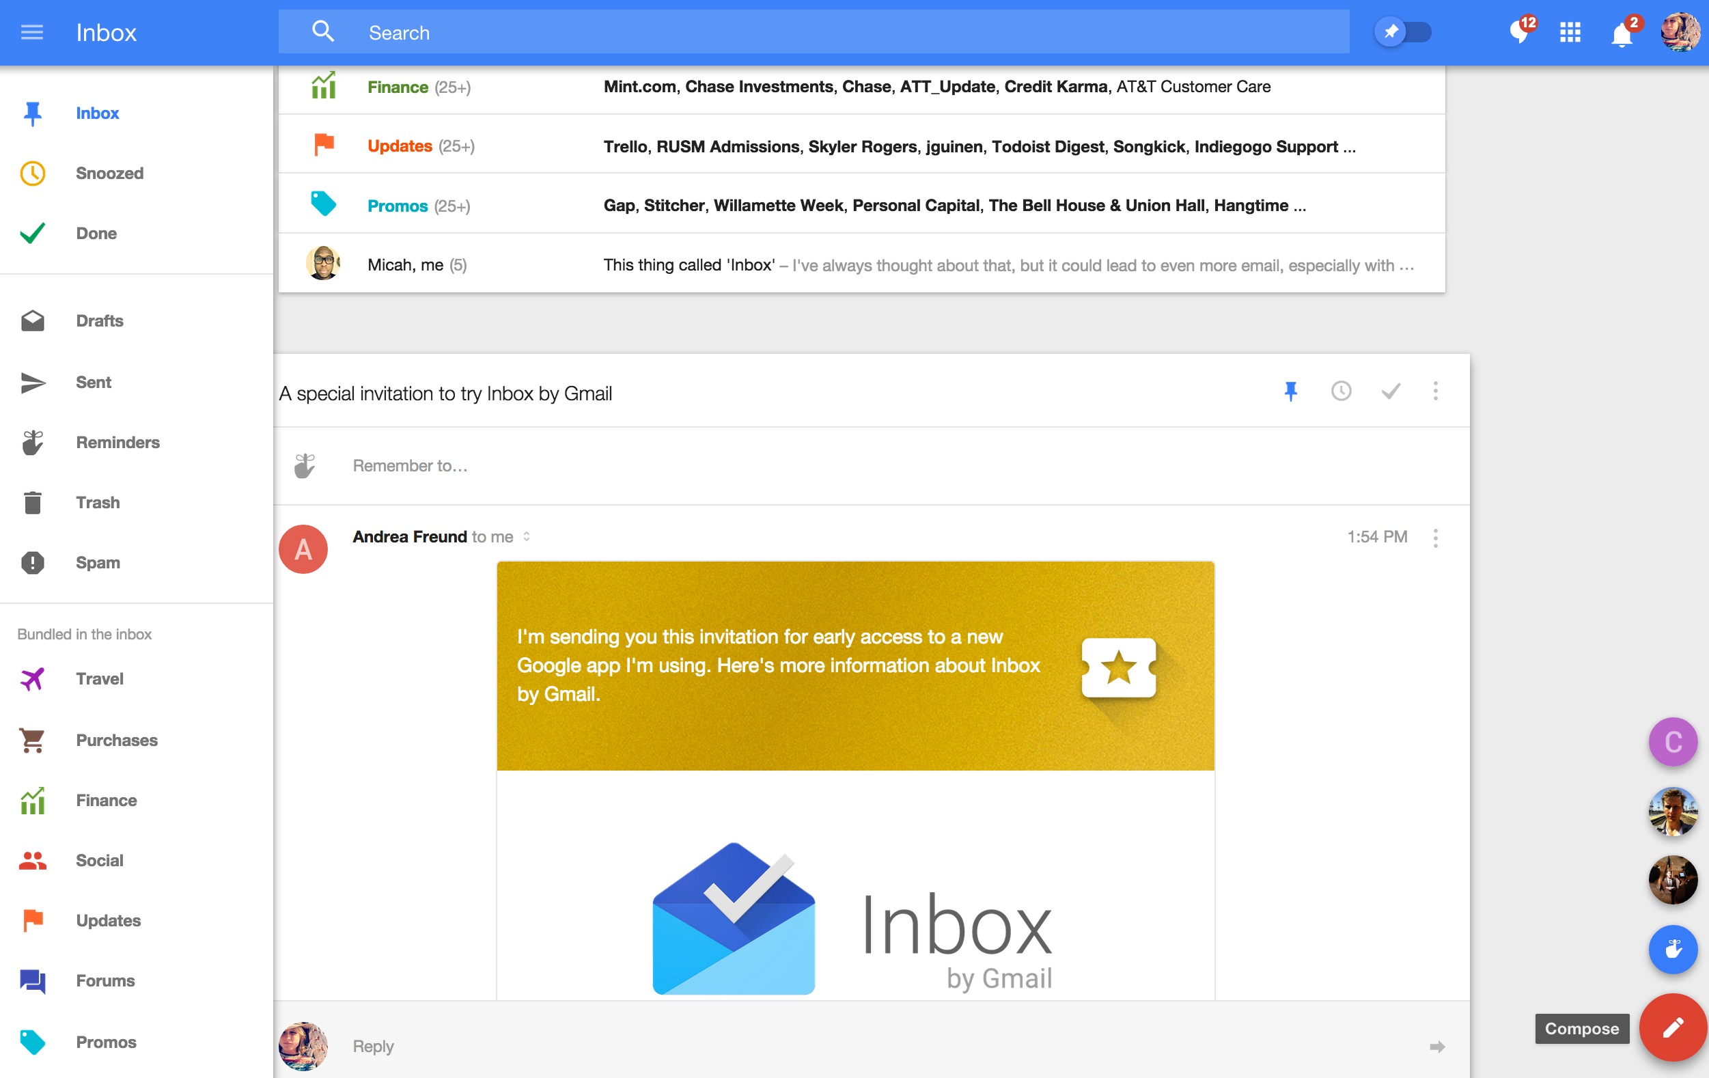Click the Forums chat bubbles icon

33,981
